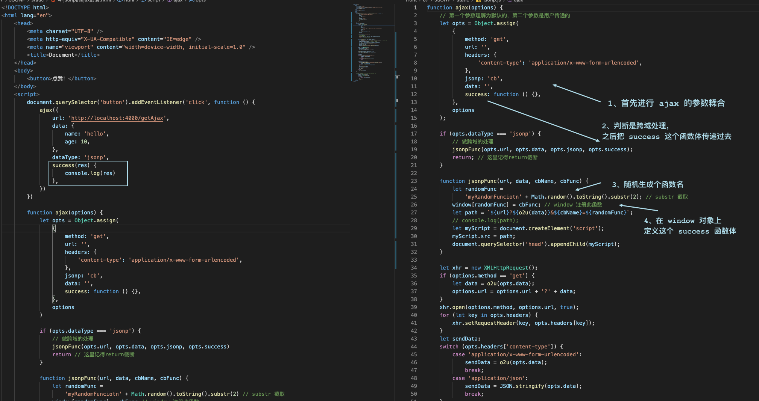Click xhr.setRequestHeader on jsonp.js line 41

coord(524,323)
